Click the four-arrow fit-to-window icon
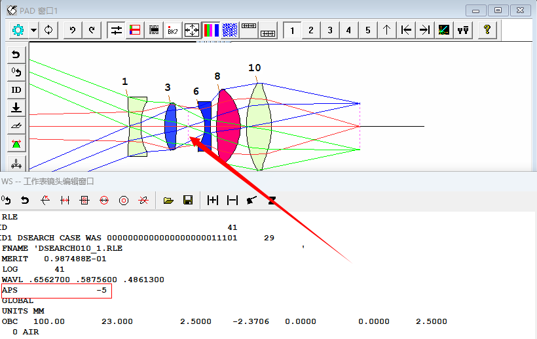This screenshot has width=537, height=339. (x=192, y=30)
